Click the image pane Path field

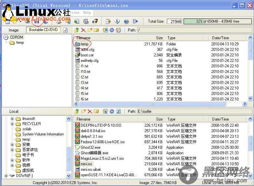coord(195,30)
